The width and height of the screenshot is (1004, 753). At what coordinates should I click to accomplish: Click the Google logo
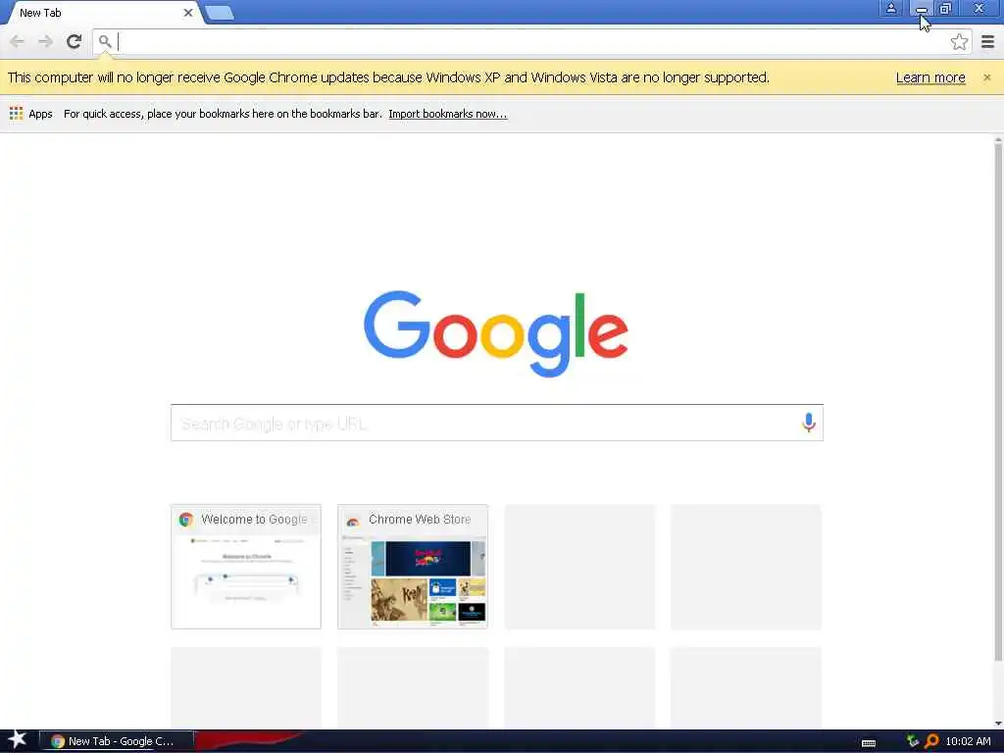[495, 333]
